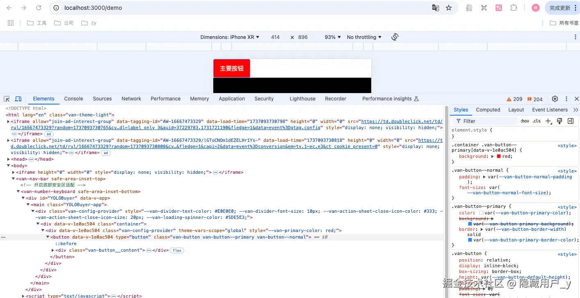Click the ad badge on first iframe
Image resolution: width=580 pixels, height=298 pixels.
pyautogui.click(x=49, y=134)
